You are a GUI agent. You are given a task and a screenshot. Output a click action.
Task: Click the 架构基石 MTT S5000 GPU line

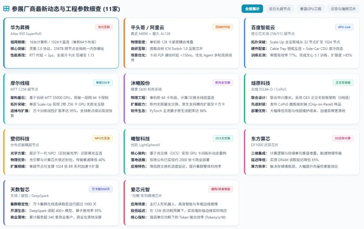click(x=59, y=97)
